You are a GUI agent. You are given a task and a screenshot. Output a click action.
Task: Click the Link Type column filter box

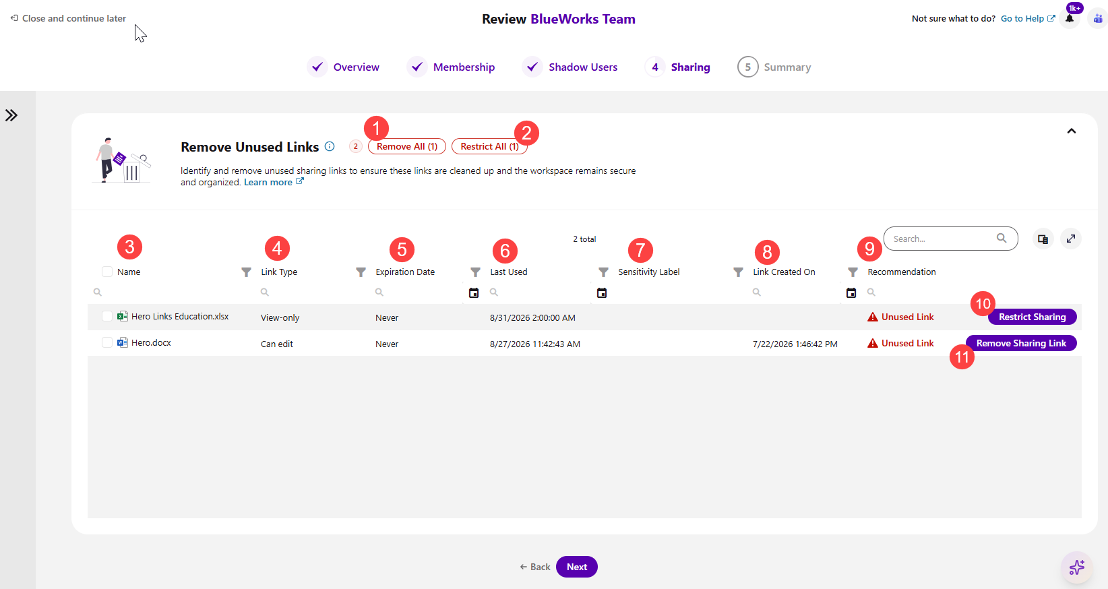(312, 292)
